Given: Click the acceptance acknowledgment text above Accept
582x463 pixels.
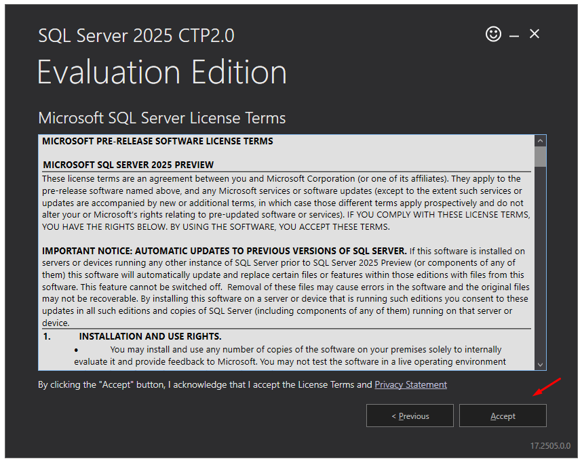Looking at the screenshot, I should (203, 384).
